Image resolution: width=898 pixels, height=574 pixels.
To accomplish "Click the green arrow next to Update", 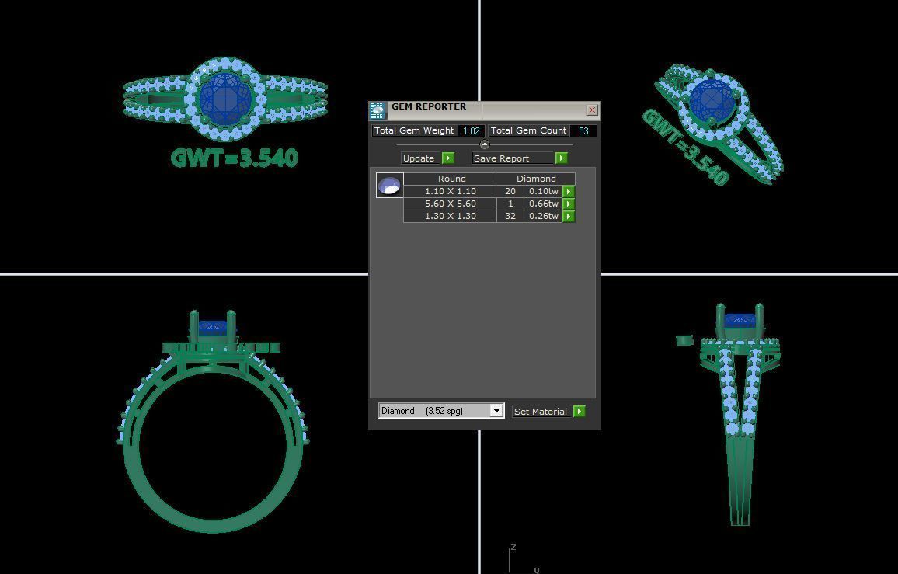I will (448, 158).
